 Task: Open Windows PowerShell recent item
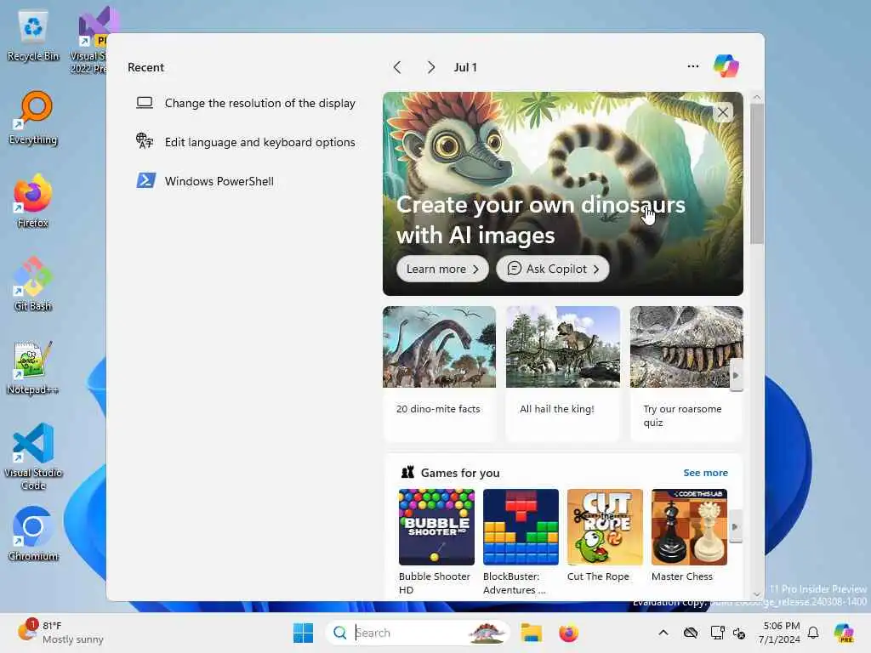coord(246,181)
